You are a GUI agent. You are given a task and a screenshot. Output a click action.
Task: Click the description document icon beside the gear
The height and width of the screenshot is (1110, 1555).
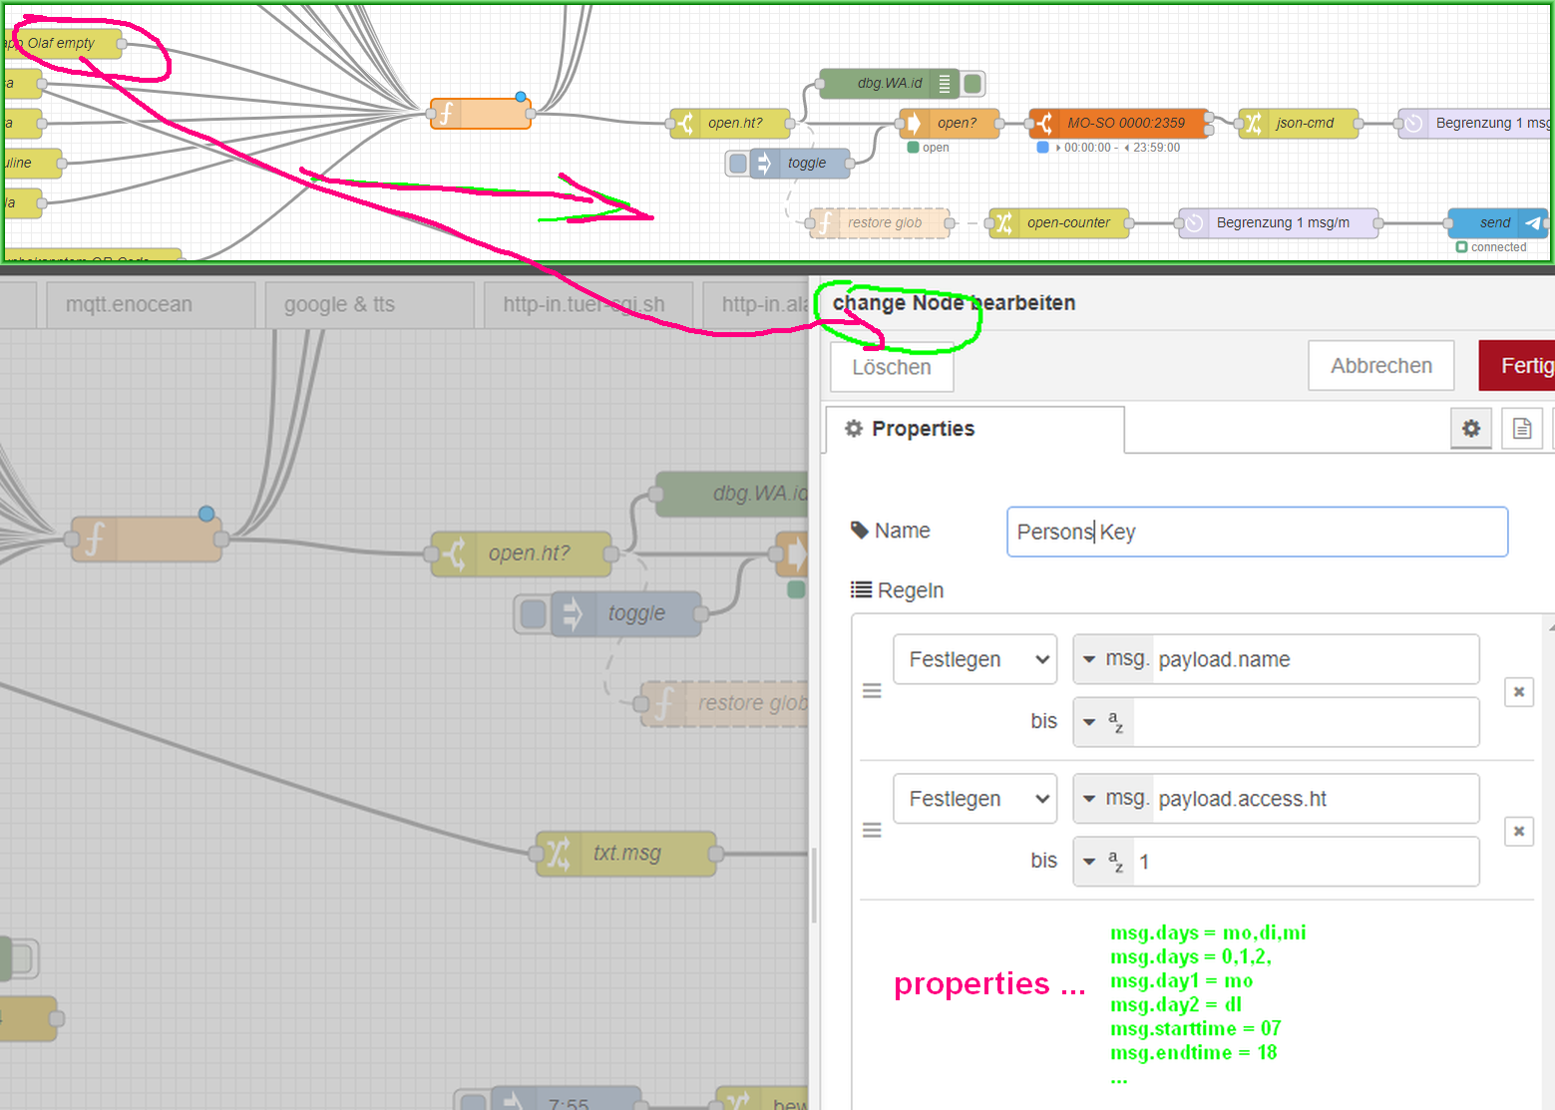click(x=1521, y=429)
